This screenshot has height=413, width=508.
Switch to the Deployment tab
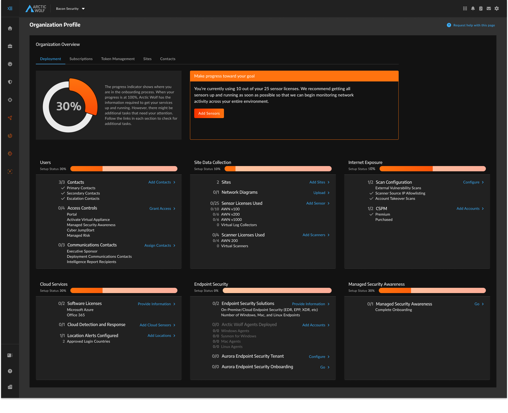51,59
